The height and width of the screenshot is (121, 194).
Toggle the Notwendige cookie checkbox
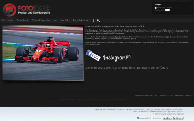click(x=138, y=118)
